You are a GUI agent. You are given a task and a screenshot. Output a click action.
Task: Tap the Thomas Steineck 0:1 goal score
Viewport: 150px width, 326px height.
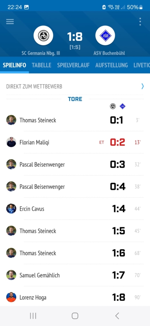tap(117, 120)
